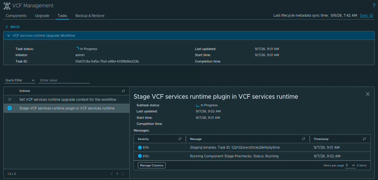Click the 9/7/26, 9:02 AM timestamp in messages table
Image resolution: width=378 pixels, height=180 pixels.
pyautogui.click(x=327, y=156)
